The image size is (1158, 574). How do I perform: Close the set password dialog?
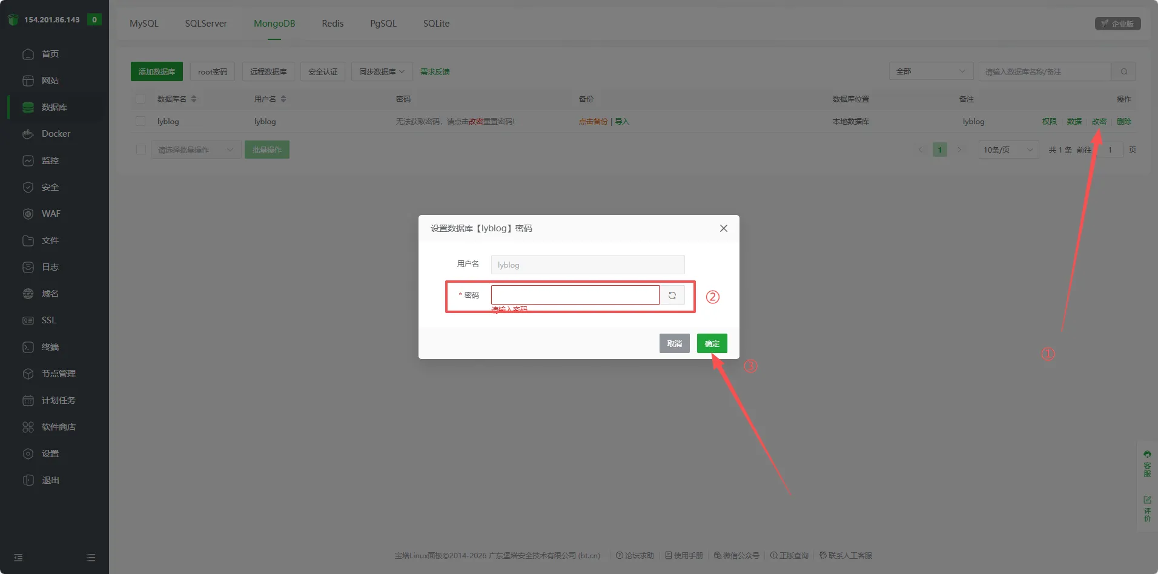[x=723, y=228]
